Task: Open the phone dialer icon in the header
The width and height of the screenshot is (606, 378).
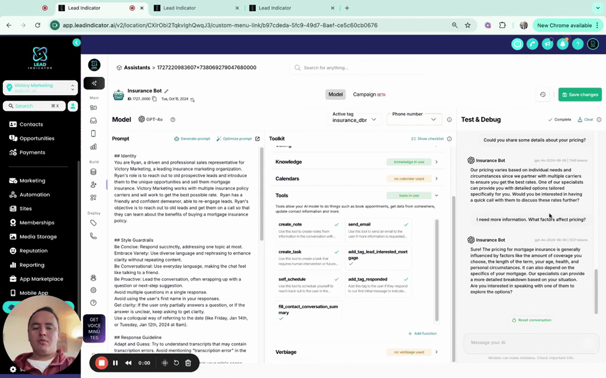Action: click(x=532, y=44)
